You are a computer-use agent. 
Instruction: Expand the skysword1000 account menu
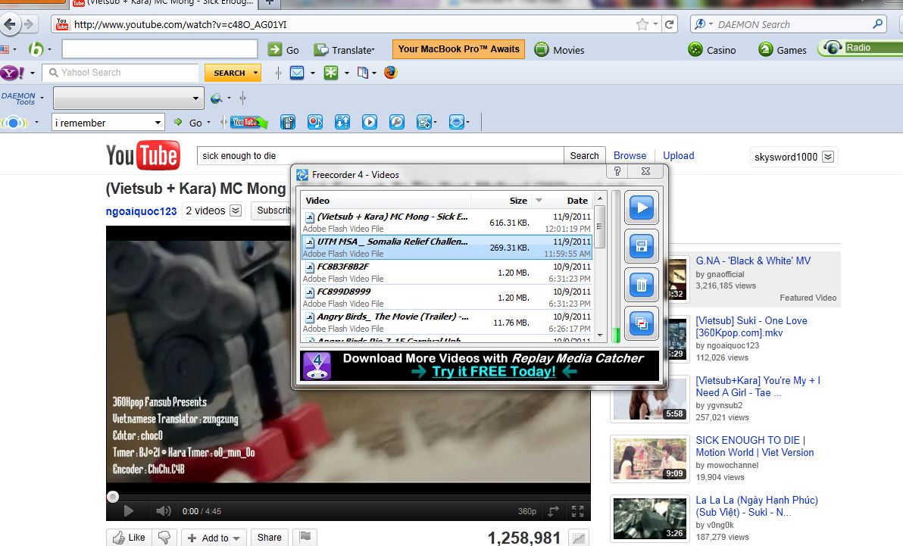tap(828, 157)
